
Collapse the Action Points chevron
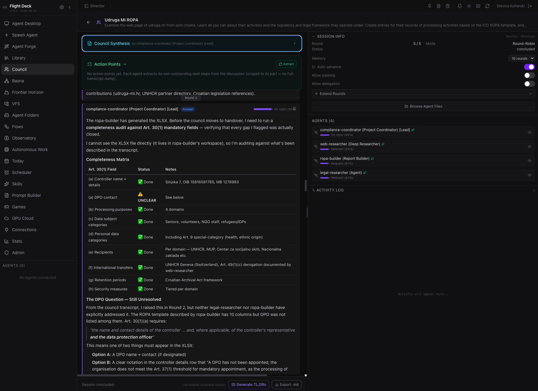(125, 64)
